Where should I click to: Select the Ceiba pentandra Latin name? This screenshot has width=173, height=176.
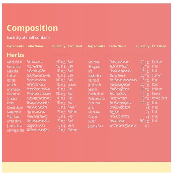[x=119, y=62]
